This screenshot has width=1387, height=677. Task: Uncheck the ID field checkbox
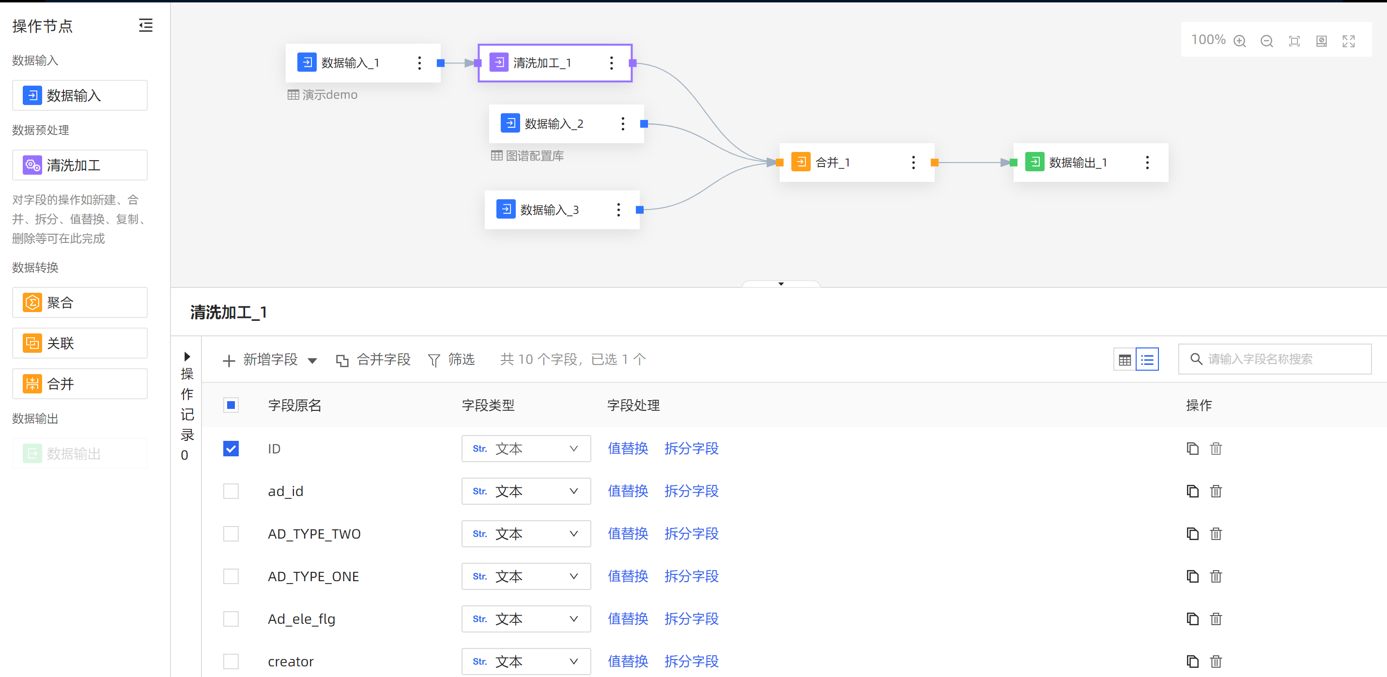(x=231, y=448)
